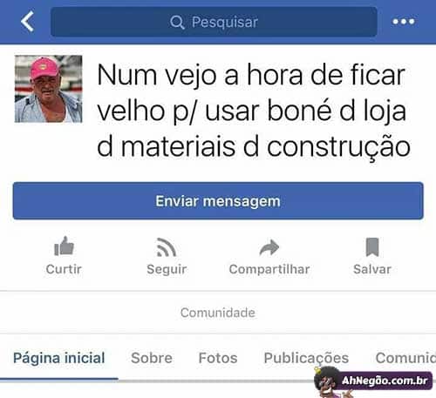Click the page title text
Viewport: 436px width, 398px height.
click(x=254, y=111)
